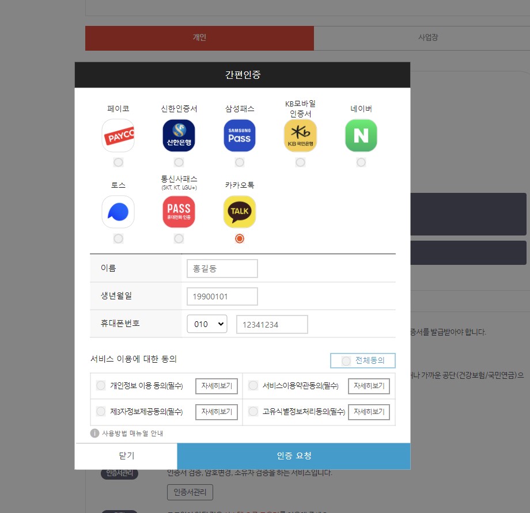Check the 서비스이용약관동의(필수) checkbox
Image resolution: width=530 pixels, height=513 pixels.
point(253,385)
